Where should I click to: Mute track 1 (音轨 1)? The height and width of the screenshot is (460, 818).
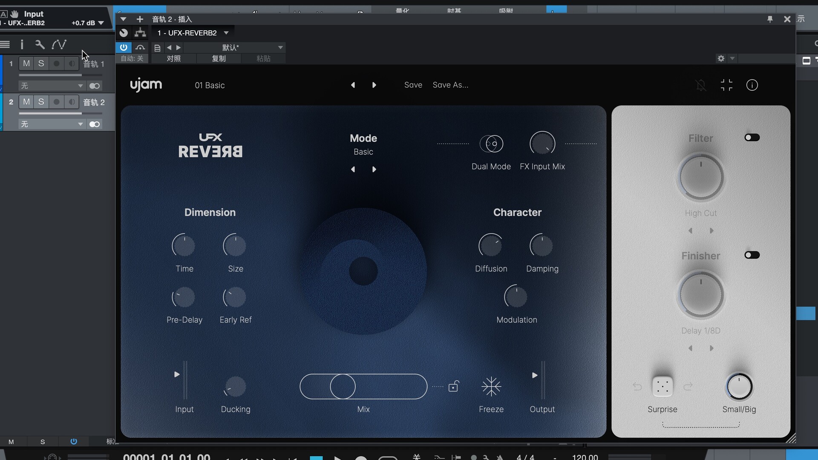[26, 63]
